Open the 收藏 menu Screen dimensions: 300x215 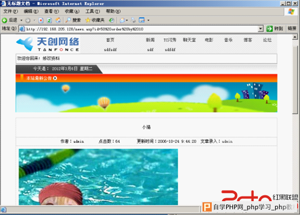click(72, 12)
